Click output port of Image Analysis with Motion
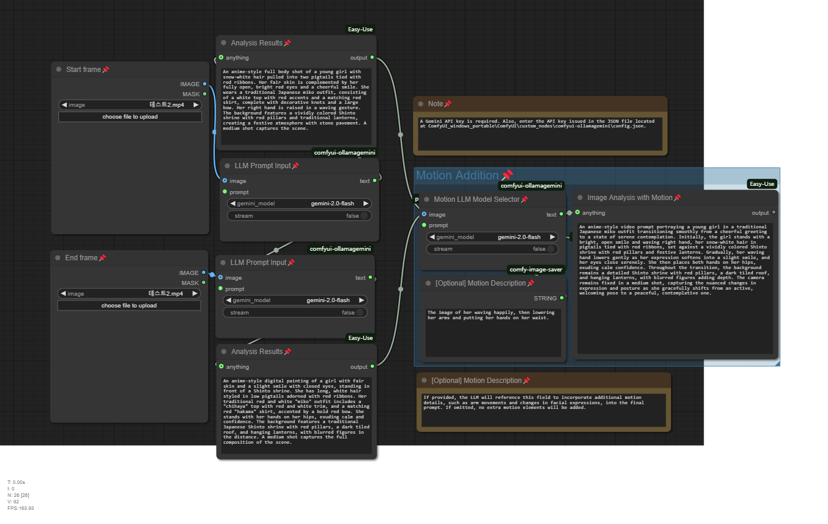828x524 pixels. (x=774, y=212)
